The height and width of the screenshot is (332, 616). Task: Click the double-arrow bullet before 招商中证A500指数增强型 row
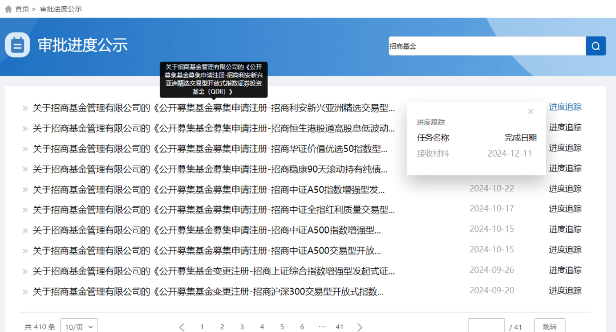(x=25, y=231)
